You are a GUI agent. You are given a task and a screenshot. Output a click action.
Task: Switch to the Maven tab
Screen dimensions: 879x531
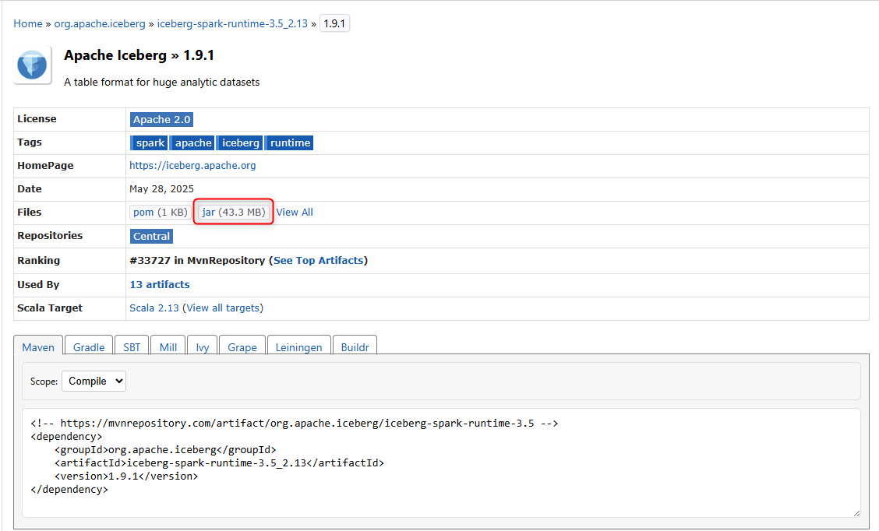pos(38,346)
